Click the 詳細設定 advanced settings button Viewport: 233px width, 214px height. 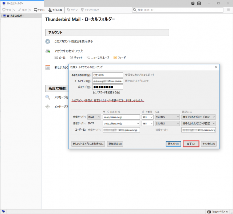pyautogui.click(x=115, y=144)
